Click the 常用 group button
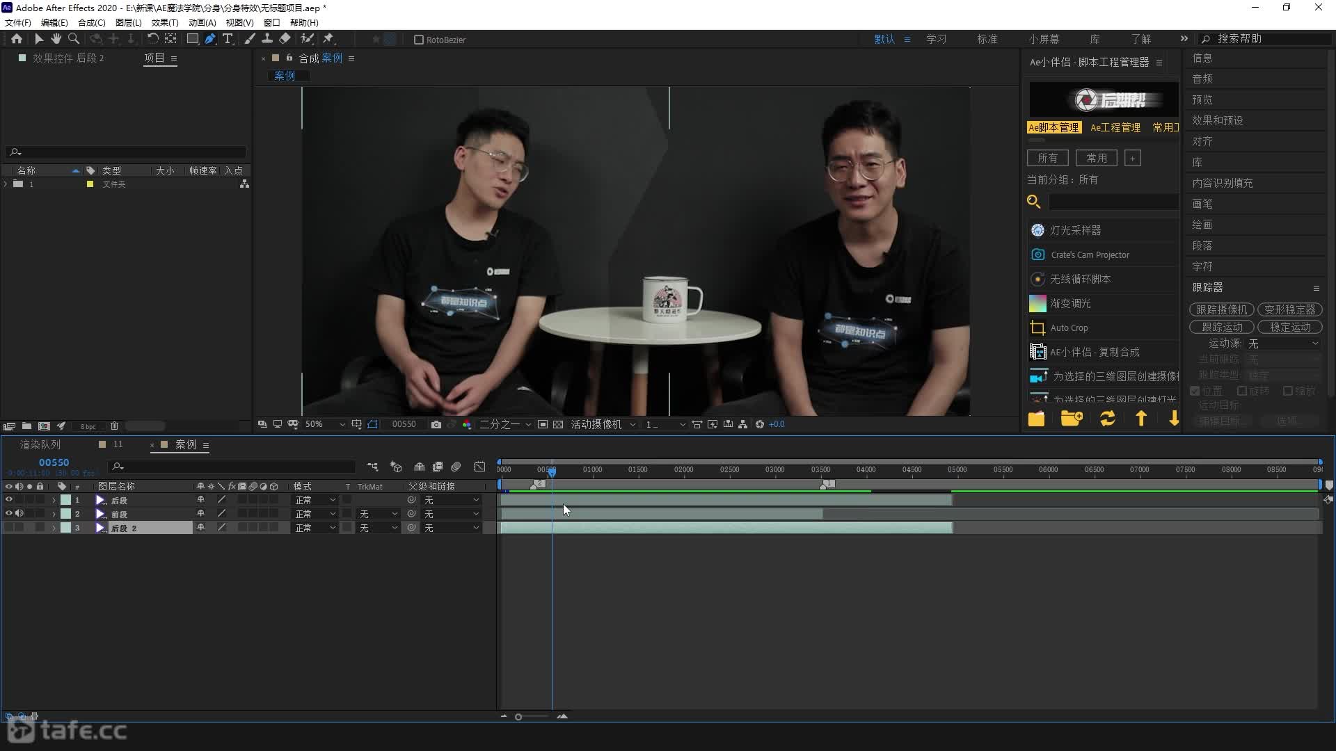 tap(1097, 158)
